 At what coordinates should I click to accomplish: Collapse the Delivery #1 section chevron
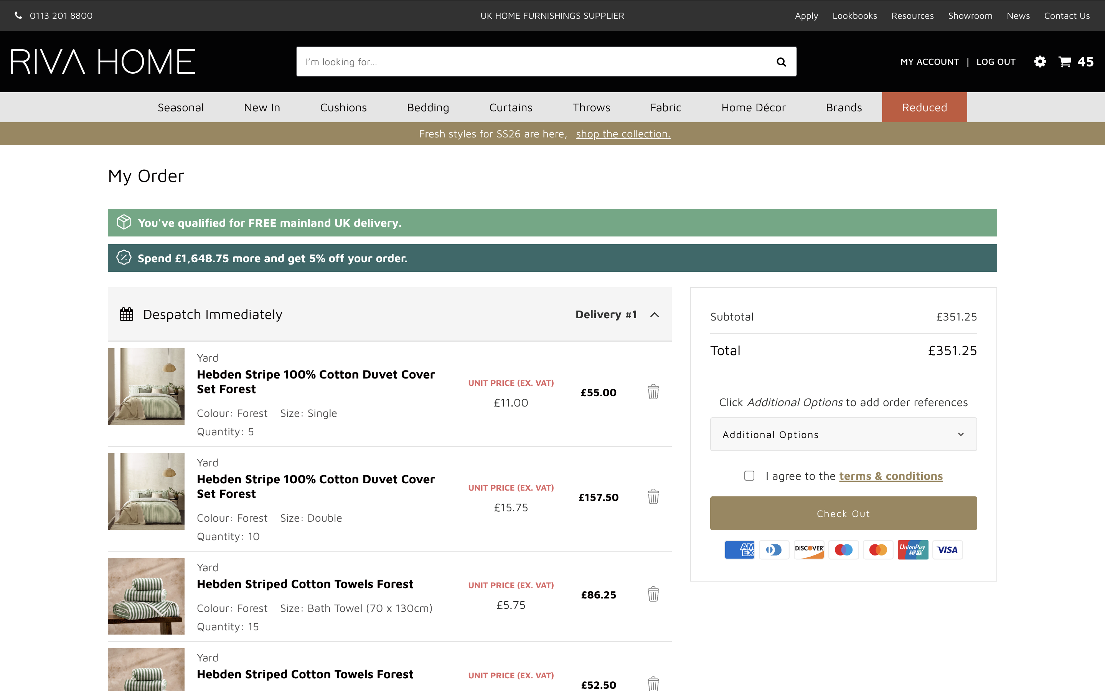coord(654,314)
